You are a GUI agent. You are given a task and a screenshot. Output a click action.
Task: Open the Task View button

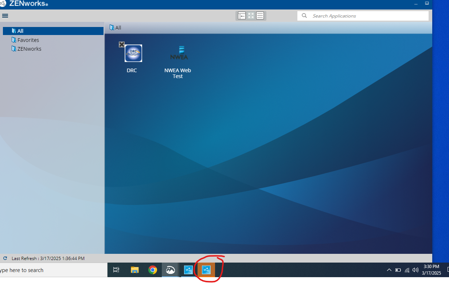116,270
